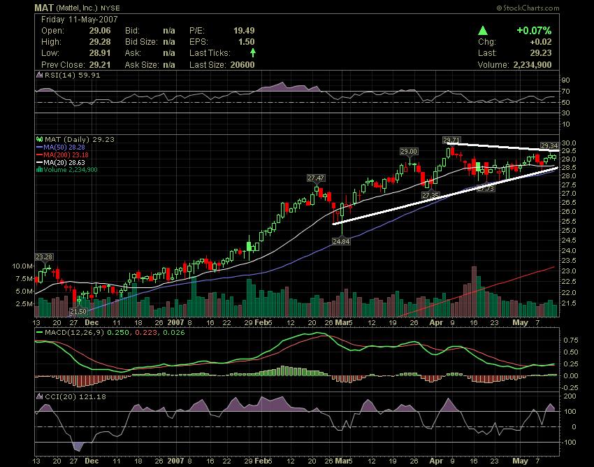Click the 90 level on RSI axis

click(565, 80)
